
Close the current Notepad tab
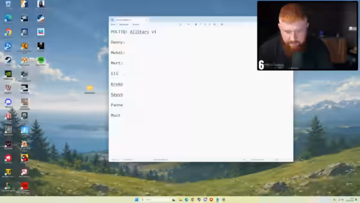point(146,20)
